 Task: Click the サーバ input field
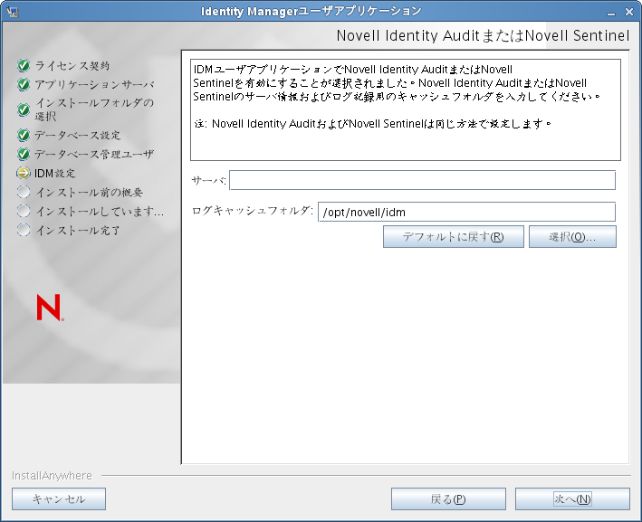tap(422, 180)
